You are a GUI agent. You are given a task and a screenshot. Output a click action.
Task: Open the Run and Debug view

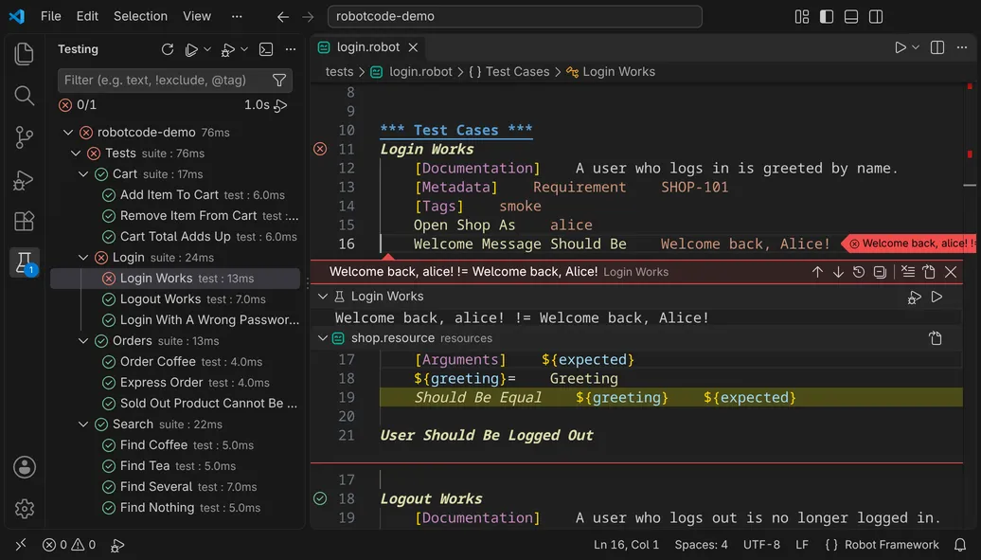point(24,180)
